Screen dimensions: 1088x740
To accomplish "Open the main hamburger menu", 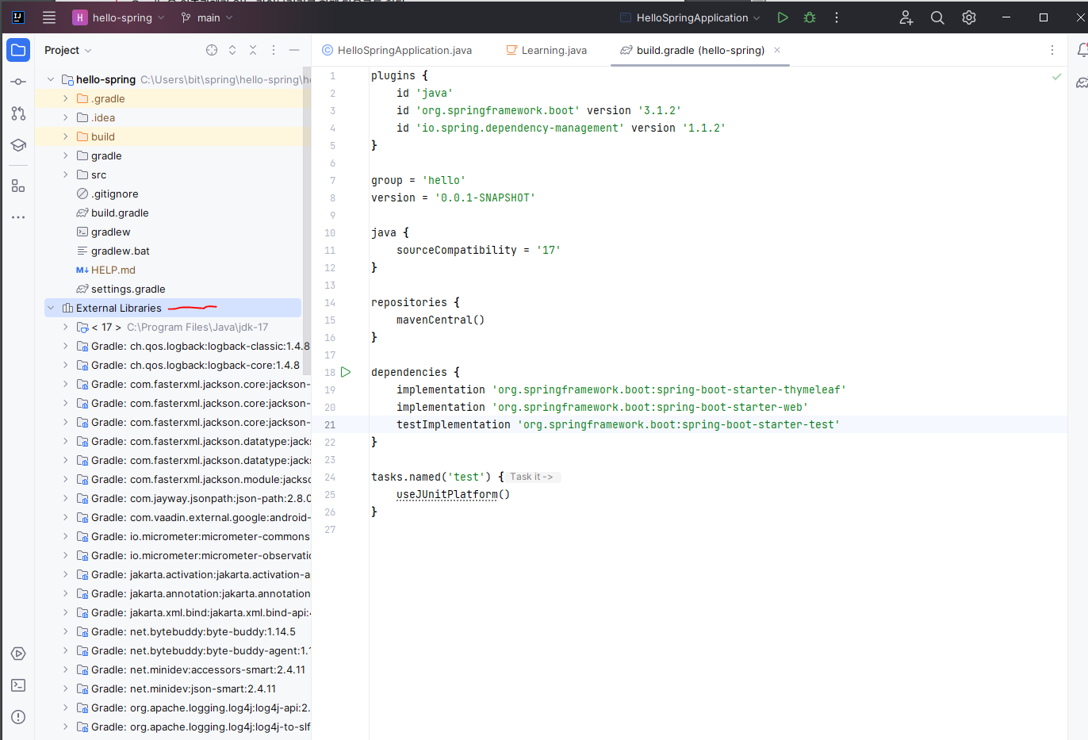I will click(x=49, y=17).
